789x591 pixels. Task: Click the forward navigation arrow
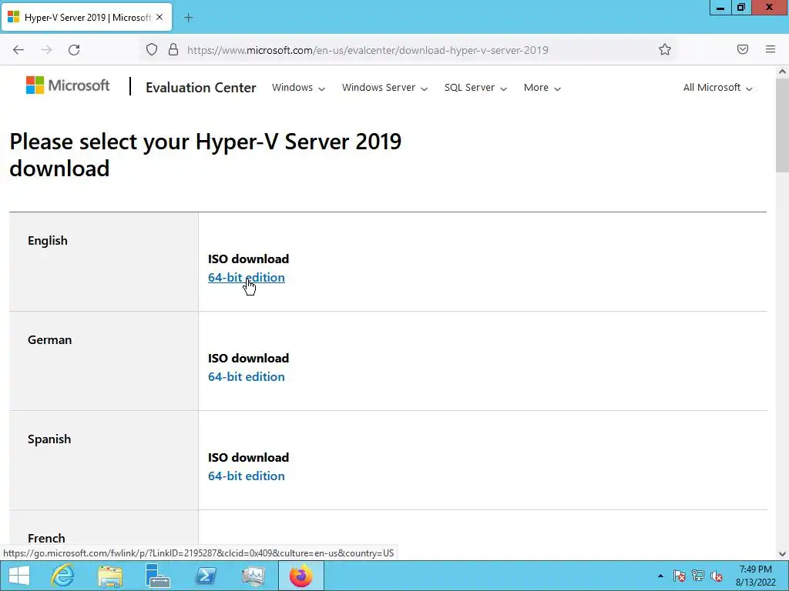pyautogui.click(x=46, y=50)
